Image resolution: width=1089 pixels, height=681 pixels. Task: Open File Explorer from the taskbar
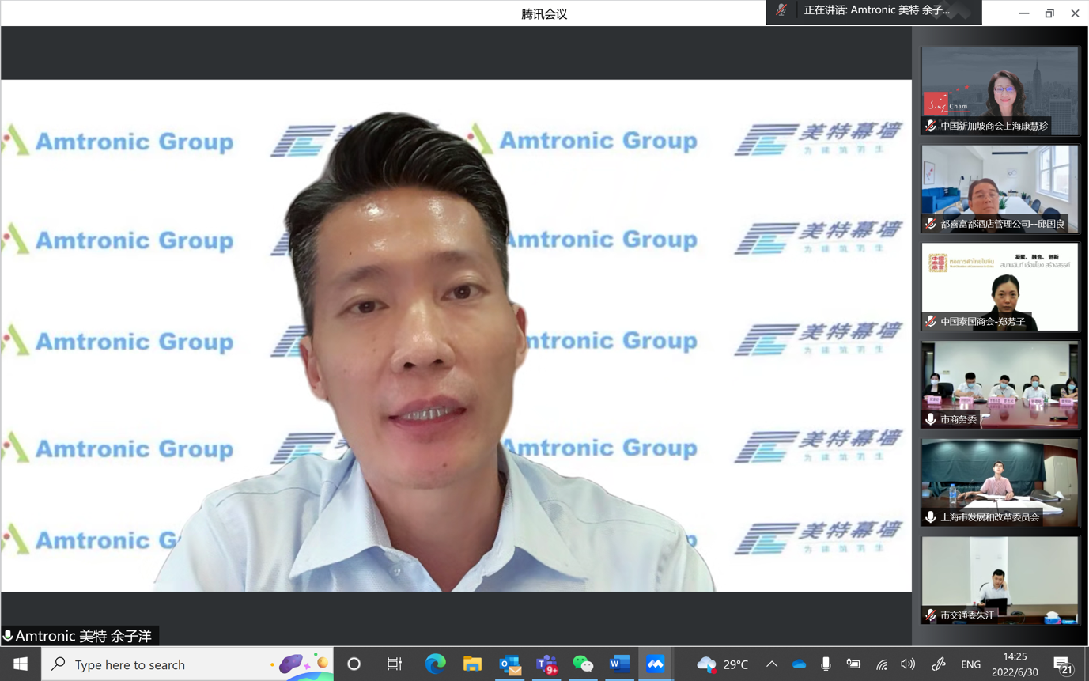coord(472,664)
